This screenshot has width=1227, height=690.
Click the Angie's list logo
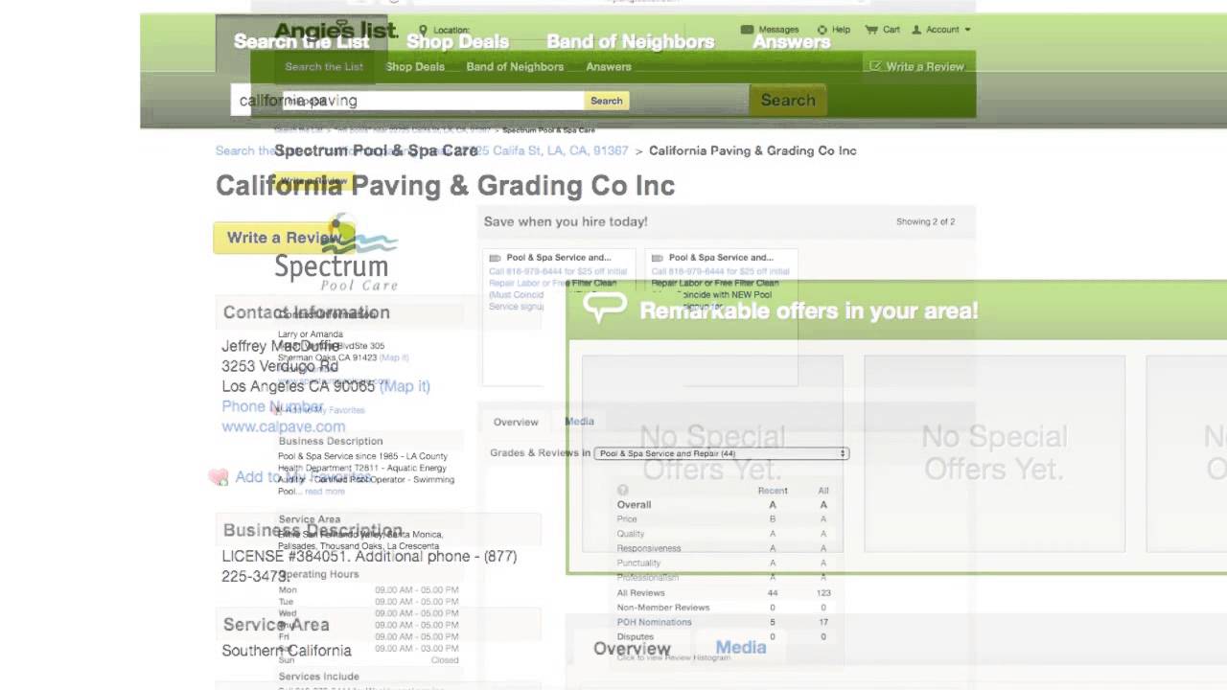336,31
